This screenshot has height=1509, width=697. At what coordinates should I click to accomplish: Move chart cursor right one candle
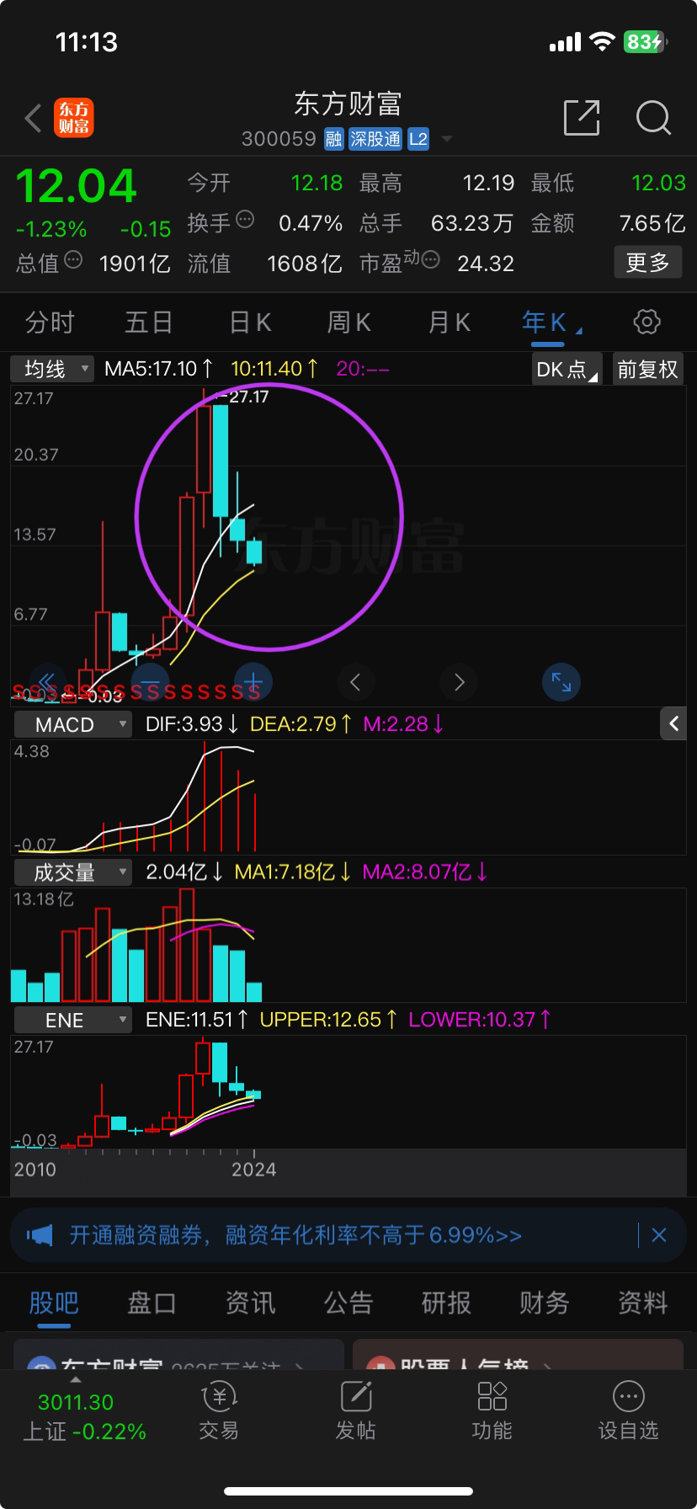[x=459, y=682]
